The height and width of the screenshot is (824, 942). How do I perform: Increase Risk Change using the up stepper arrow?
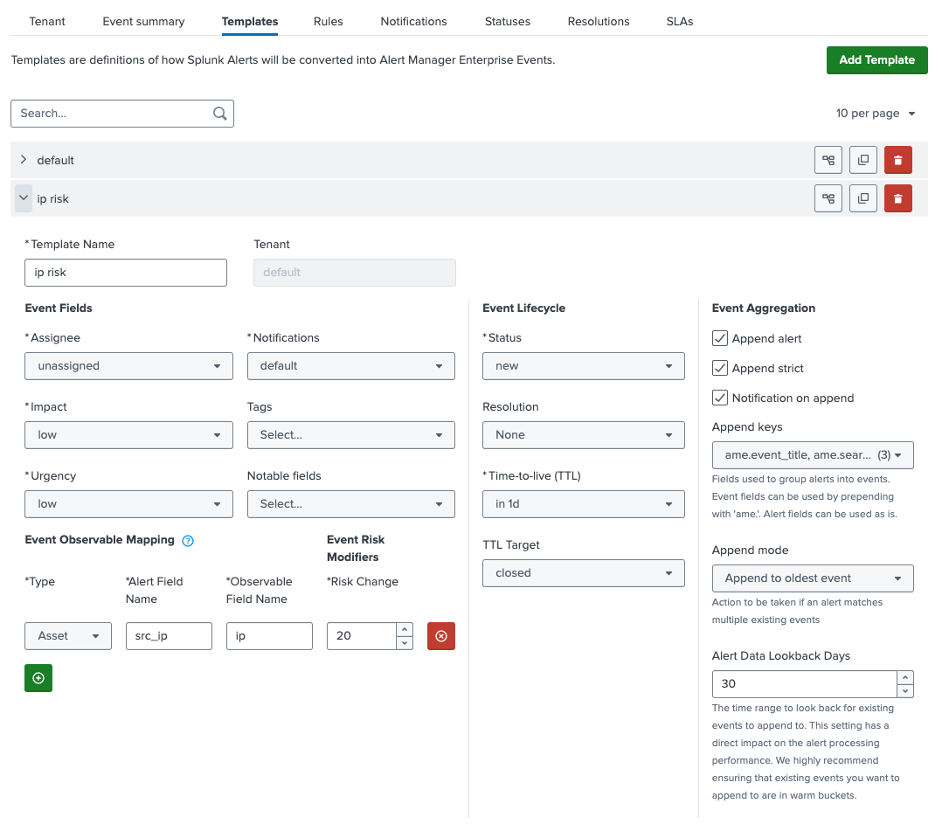click(x=403, y=630)
